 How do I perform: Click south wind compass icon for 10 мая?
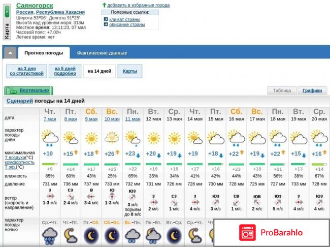[112, 196]
